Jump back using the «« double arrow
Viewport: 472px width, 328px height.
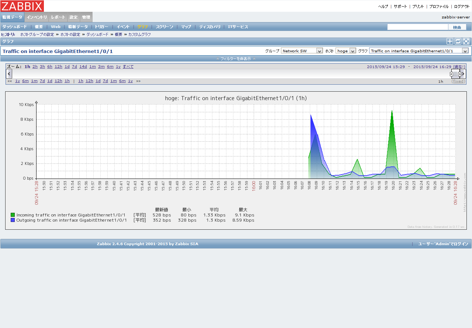pyautogui.click(x=10, y=81)
